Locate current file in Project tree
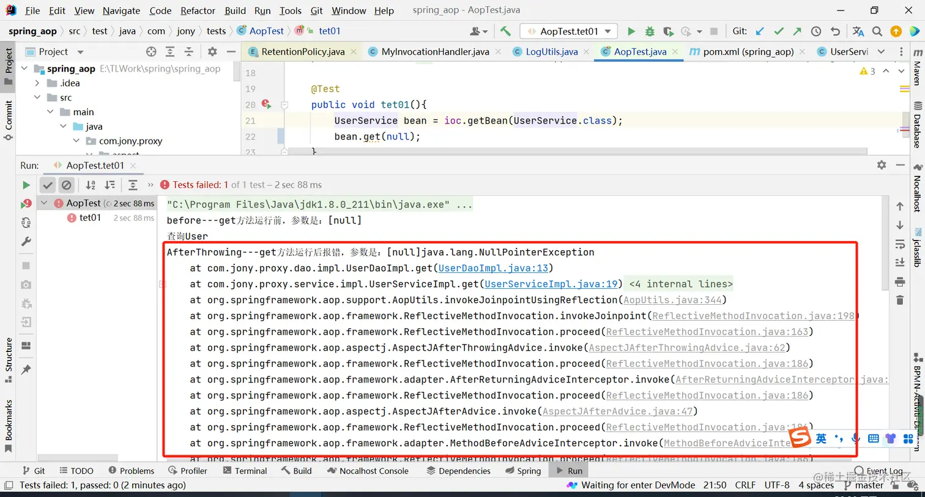Image resolution: width=925 pixels, height=497 pixels. click(x=151, y=51)
